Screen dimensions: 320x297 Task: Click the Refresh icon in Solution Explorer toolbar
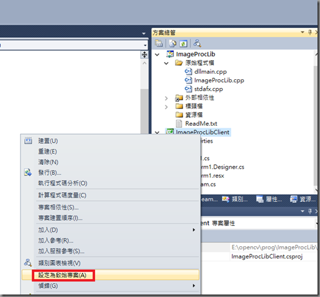pos(183,43)
